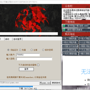The width and height of the screenshot is (90, 90).
Task: Switch to the 自动登录 tab
Action: [x=17, y=39]
